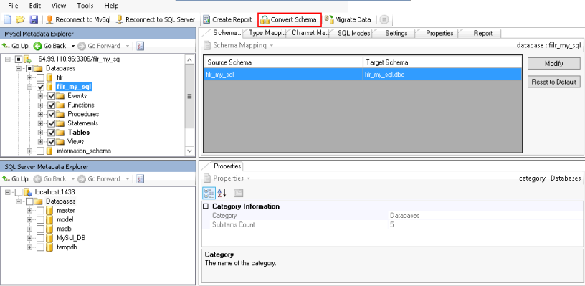
Task: Click the Stop icon in the toolbar
Action: click(385, 19)
